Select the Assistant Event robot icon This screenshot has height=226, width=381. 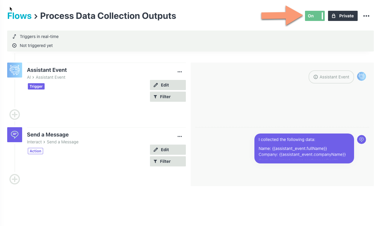[14, 70]
